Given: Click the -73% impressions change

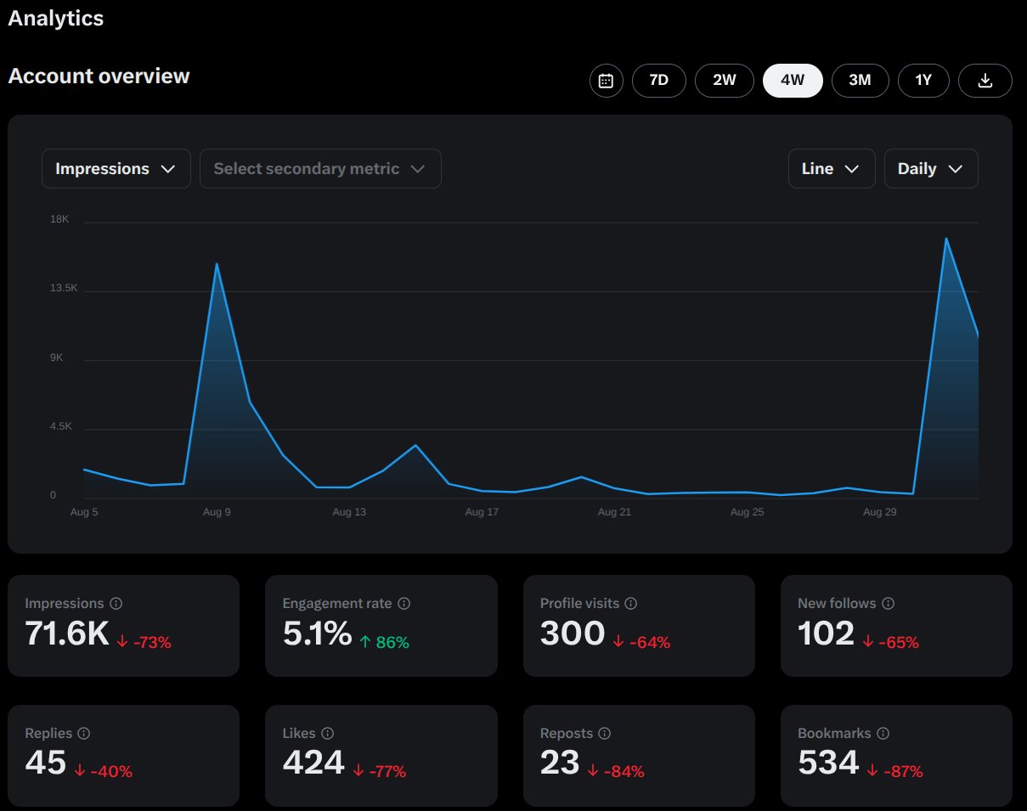Looking at the screenshot, I should (x=144, y=643).
